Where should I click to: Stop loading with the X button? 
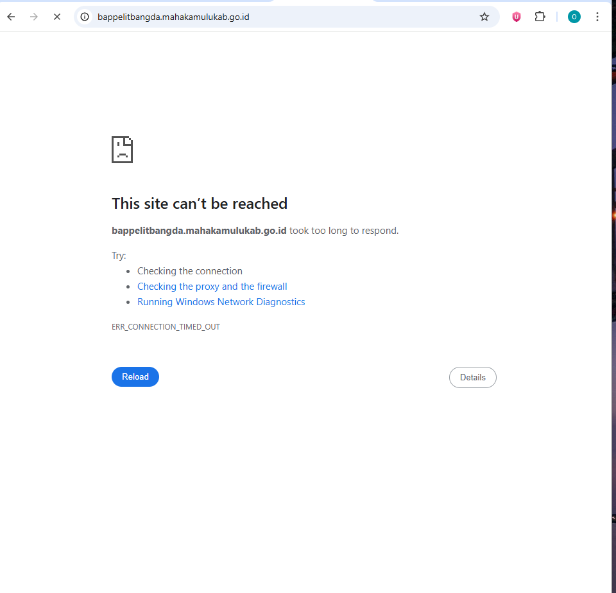(x=57, y=17)
